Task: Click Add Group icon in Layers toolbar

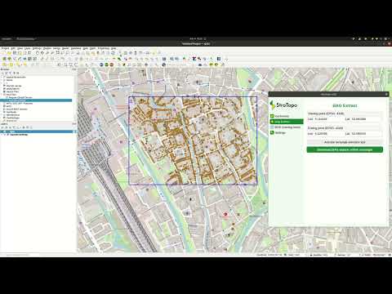Action: (7, 127)
